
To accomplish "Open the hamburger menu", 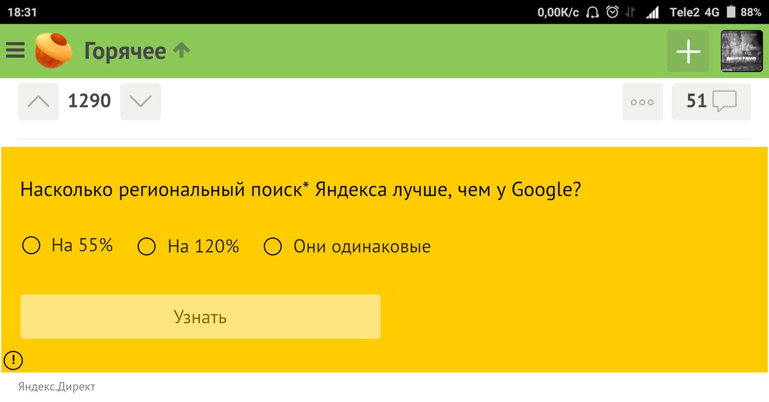I will tap(15, 51).
